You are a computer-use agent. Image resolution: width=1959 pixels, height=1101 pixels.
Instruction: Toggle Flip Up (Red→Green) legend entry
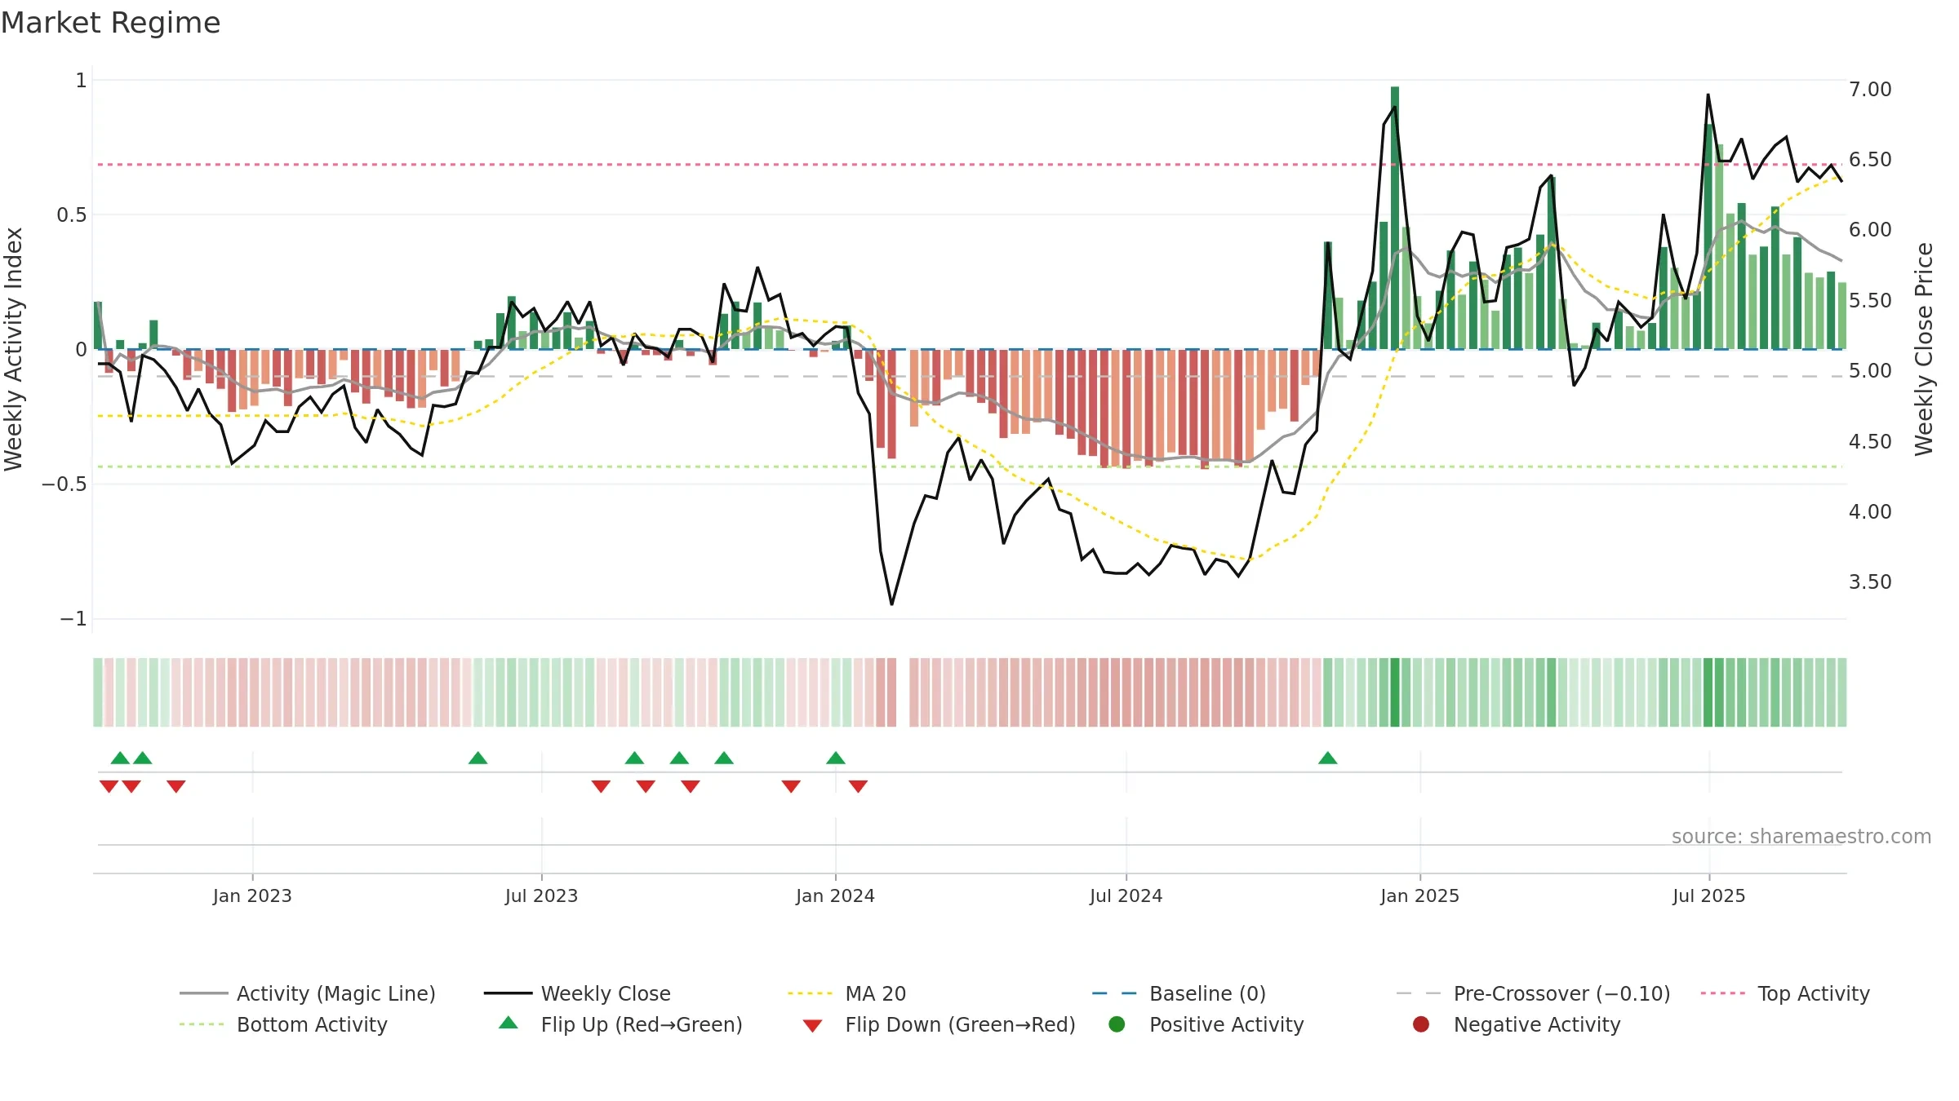[620, 1024]
